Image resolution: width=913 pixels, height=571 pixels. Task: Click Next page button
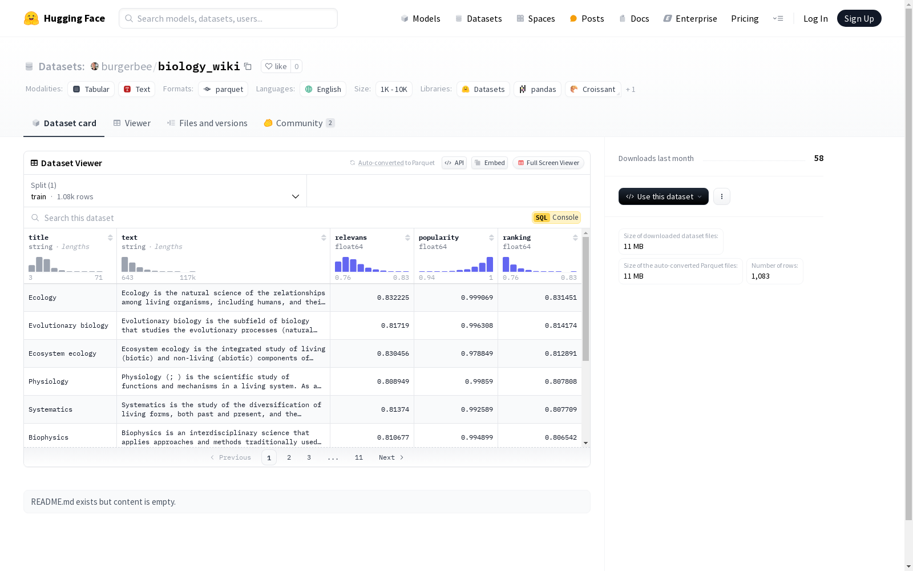(x=391, y=457)
